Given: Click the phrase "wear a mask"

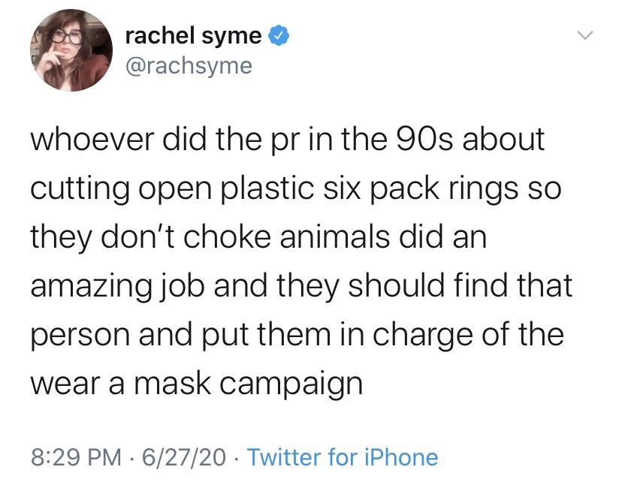Looking at the screenshot, I should [121, 384].
